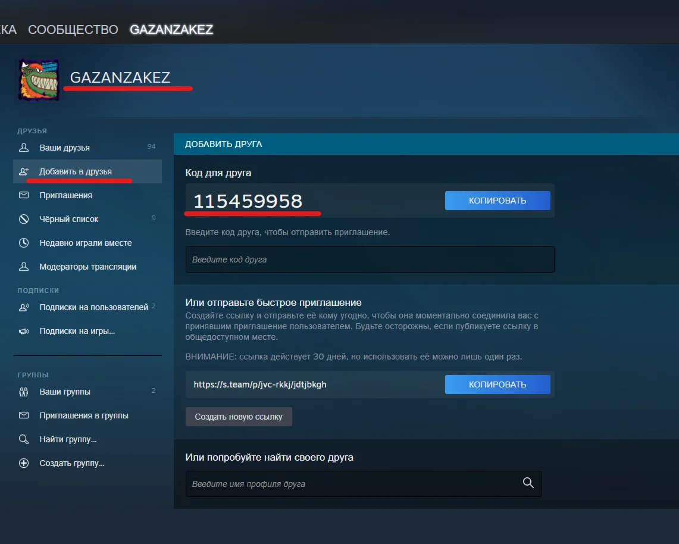Click the GAZANZAKEZ profile avatar image
Viewport: 679px width, 544px height.
[x=38, y=79]
